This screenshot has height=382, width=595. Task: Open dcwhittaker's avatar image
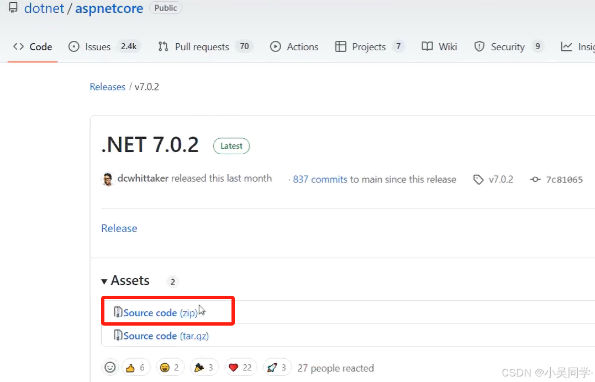point(108,179)
